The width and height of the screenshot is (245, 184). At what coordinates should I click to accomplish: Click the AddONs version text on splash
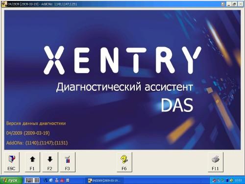click(37, 143)
